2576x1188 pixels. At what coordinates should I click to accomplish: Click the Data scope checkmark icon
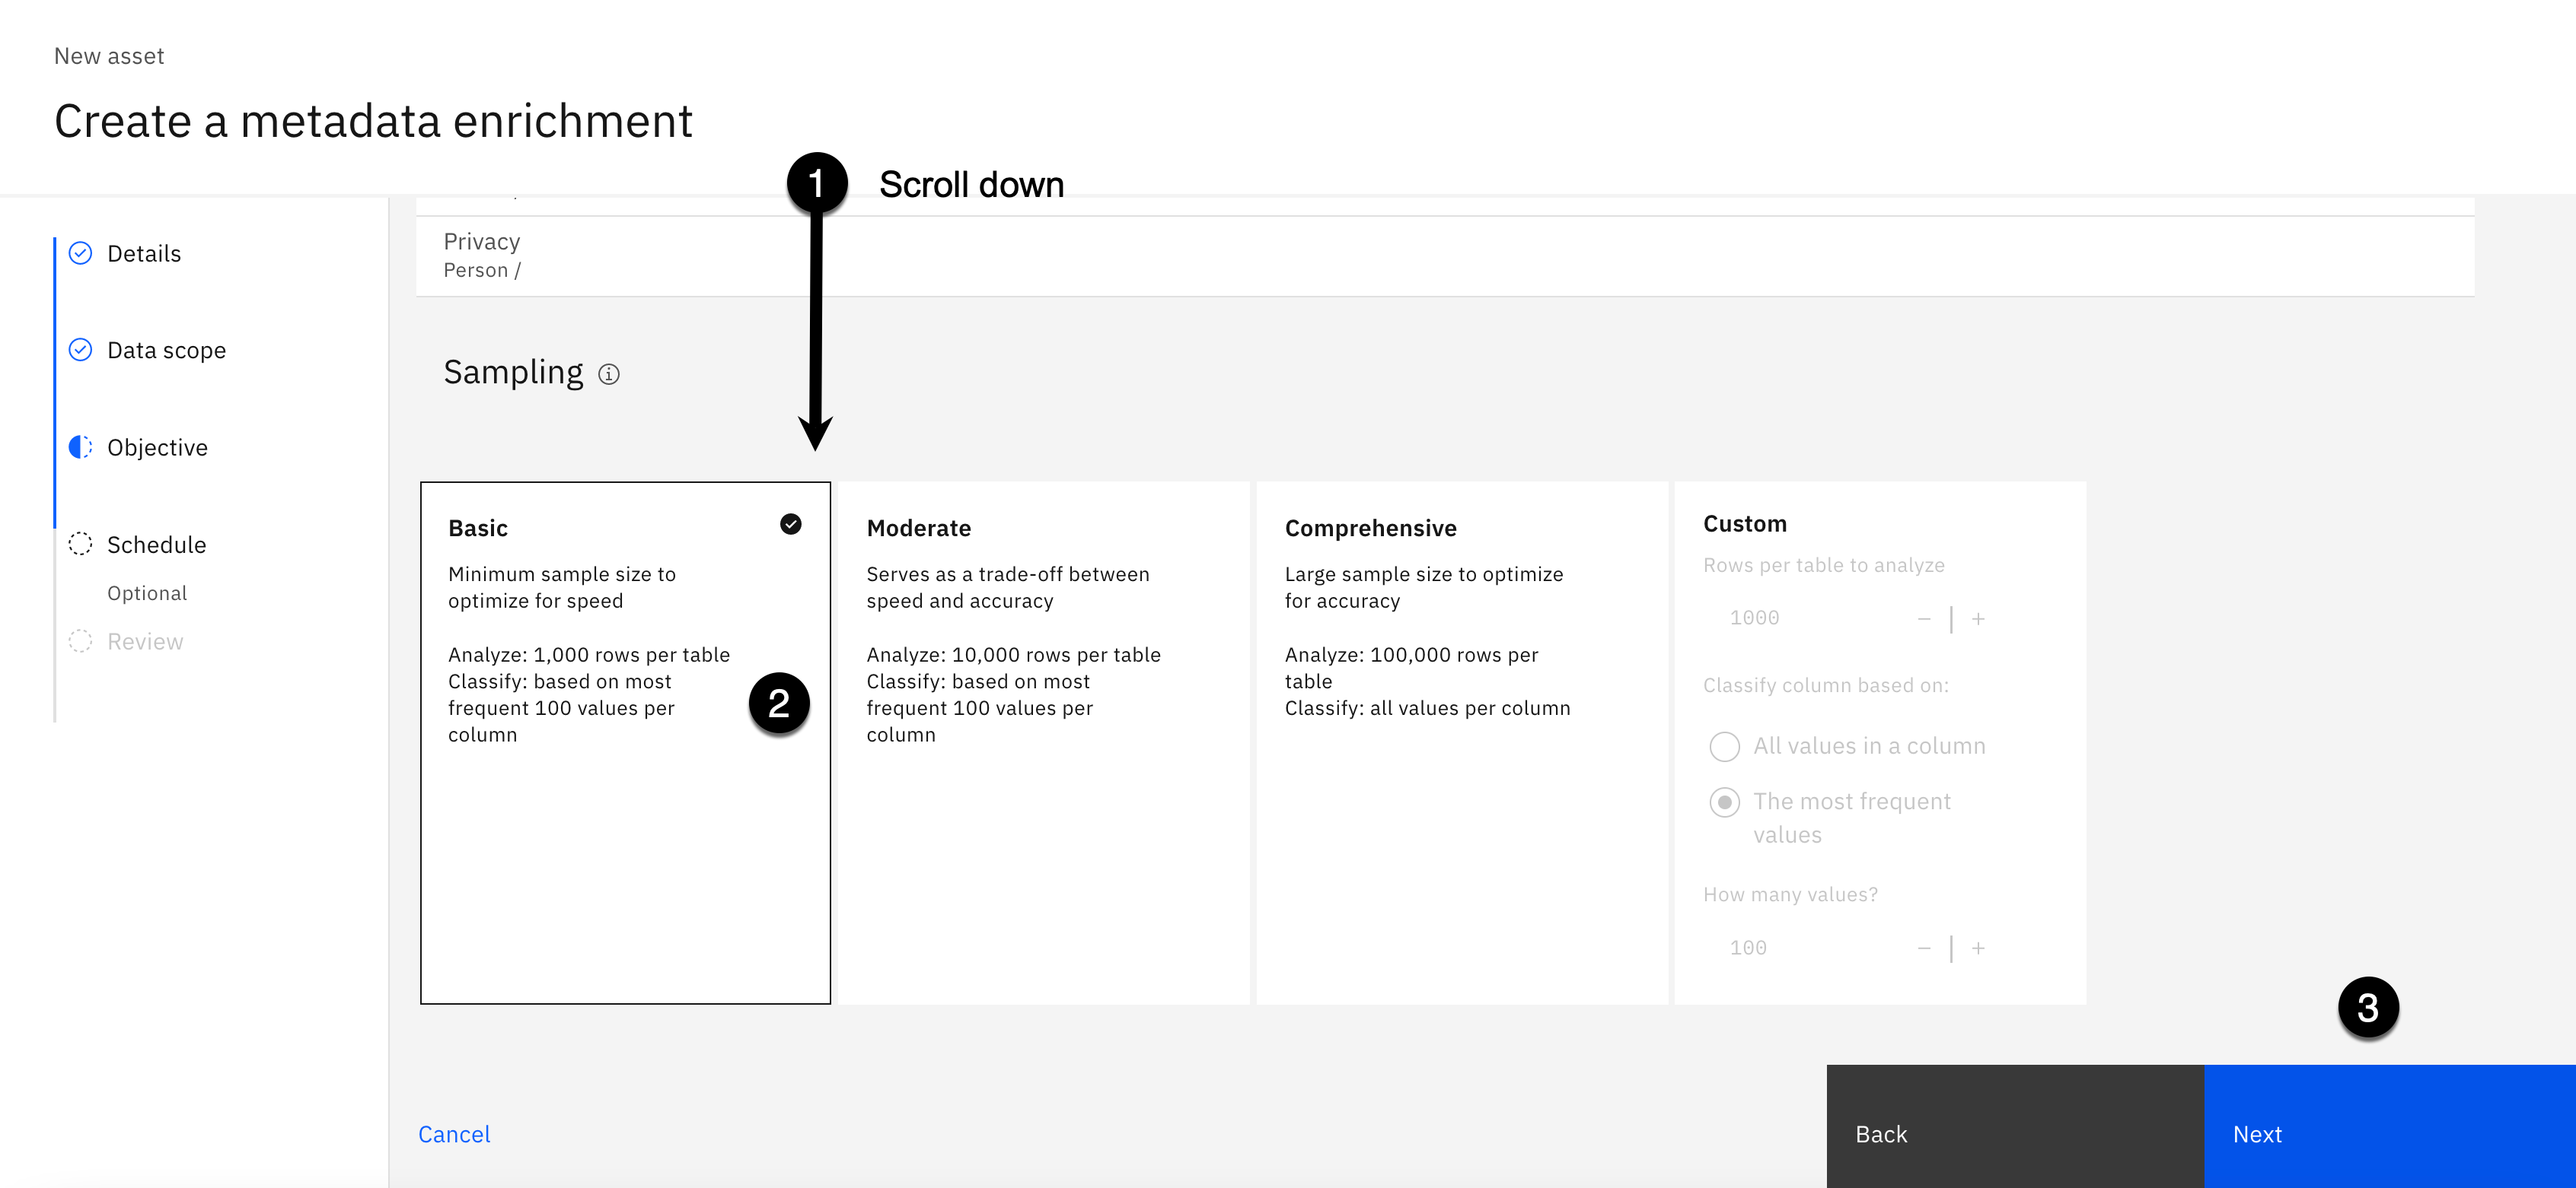pos(80,350)
